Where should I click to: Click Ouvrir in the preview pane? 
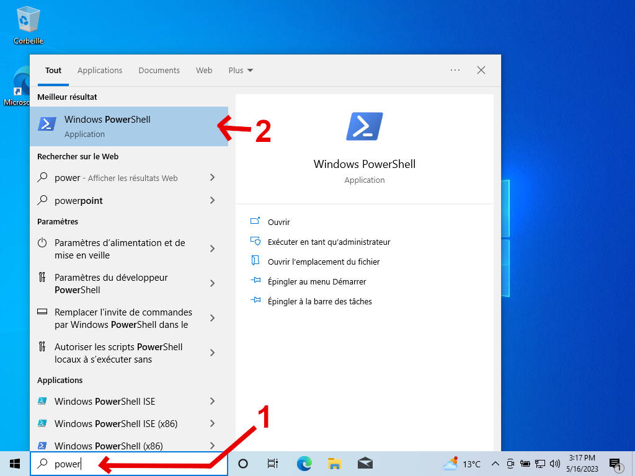click(x=278, y=222)
